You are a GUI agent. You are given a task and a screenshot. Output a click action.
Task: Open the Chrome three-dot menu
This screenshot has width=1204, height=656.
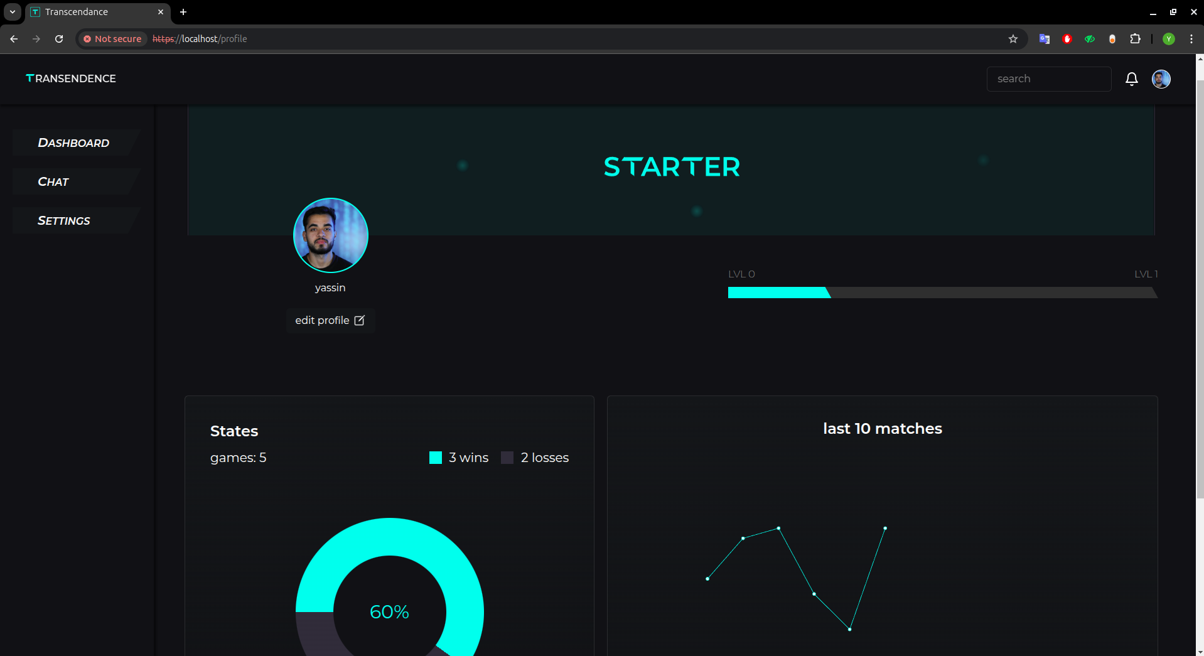(1191, 39)
